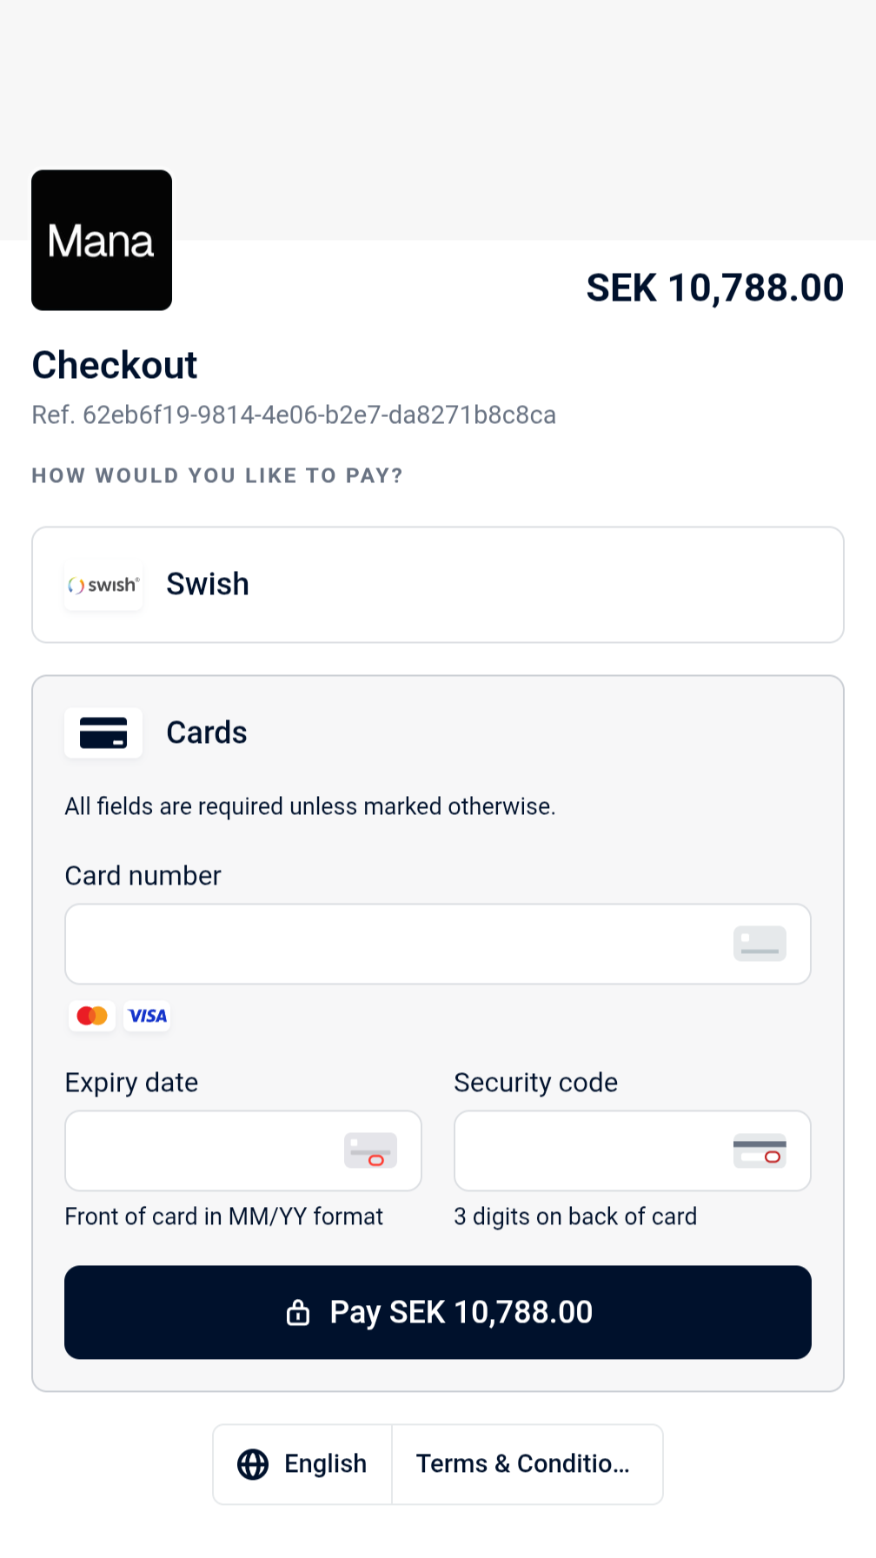Viewport: 876px width, 1558px height.
Task: Select the Cards payment method header
Action: pyautogui.click(x=207, y=733)
